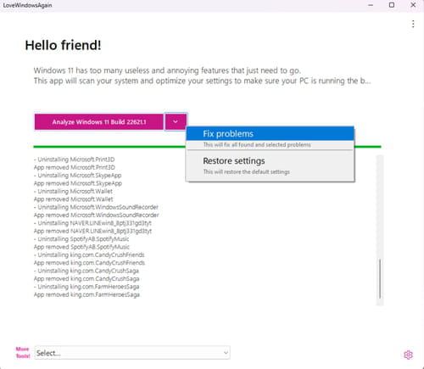The image size is (424, 369).
Task: Open the More Tools Select combo box
Action: coord(132,353)
